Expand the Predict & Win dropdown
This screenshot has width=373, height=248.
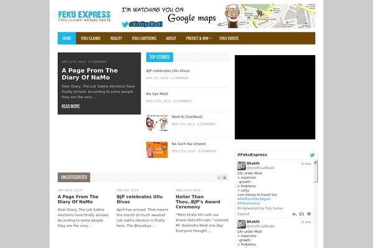(199, 38)
